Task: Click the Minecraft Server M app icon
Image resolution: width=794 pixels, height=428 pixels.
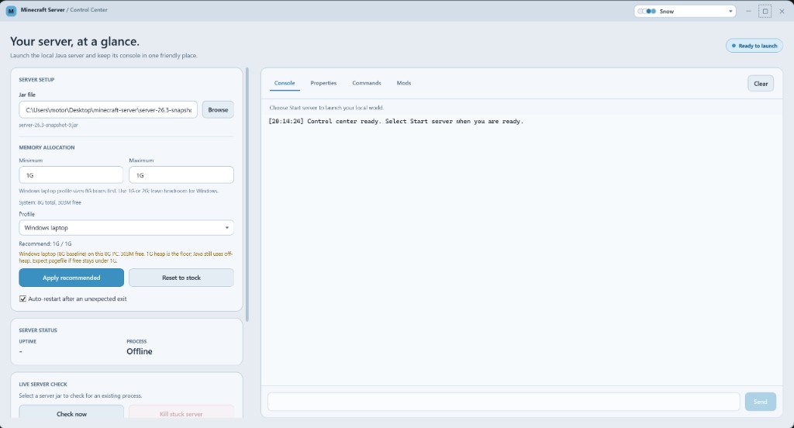Action: (11, 11)
